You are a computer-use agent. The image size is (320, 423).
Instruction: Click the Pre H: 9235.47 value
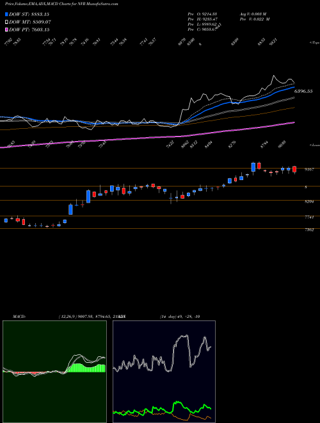click(202, 19)
